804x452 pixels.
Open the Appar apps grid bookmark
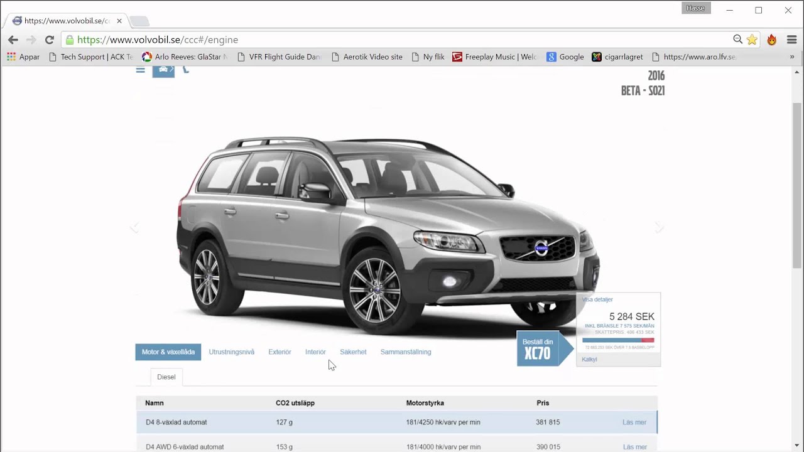[23, 56]
